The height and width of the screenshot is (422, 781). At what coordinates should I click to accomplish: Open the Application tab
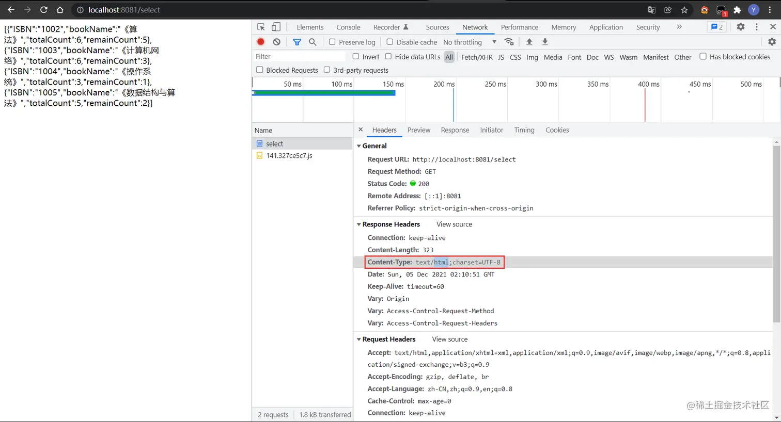(x=606, y=27)
